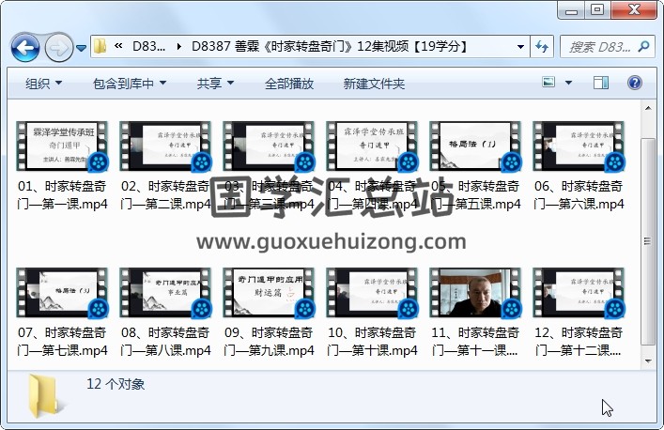
Task: Select thumbnail of 第七课.mp4
Action: pyautogui.click(x=62, y=292)
